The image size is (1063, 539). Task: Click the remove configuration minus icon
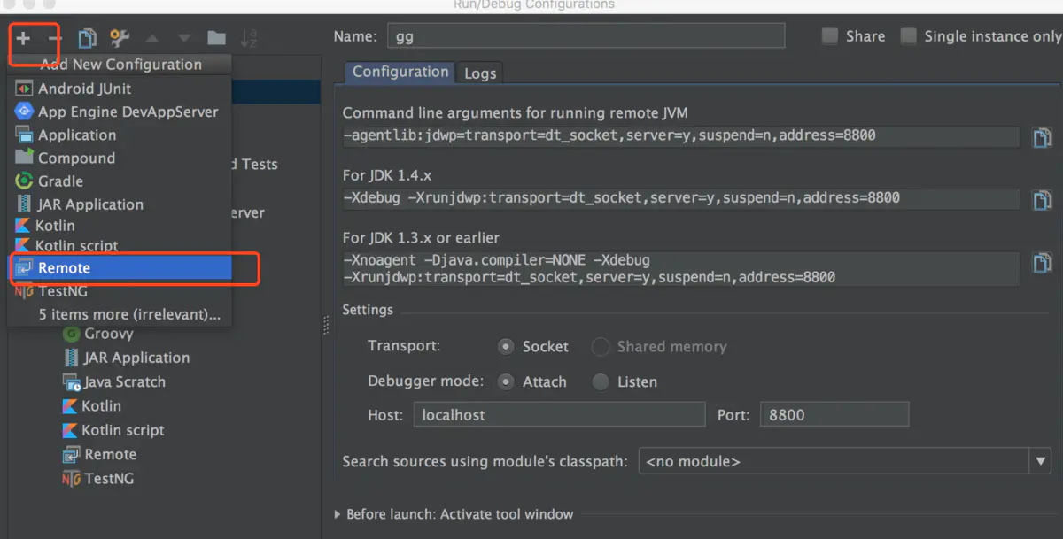point(54,37)
